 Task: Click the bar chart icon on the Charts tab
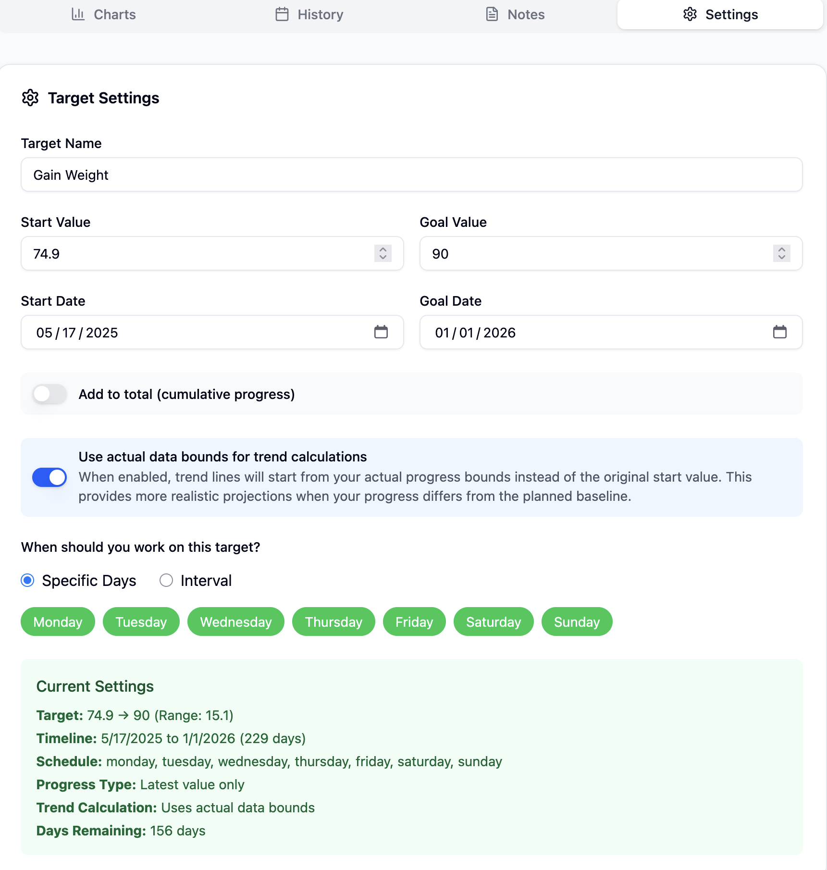[x=77, y=14]
